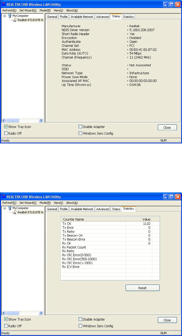Switch to Status tab in the Statistics window

[116, 209]
